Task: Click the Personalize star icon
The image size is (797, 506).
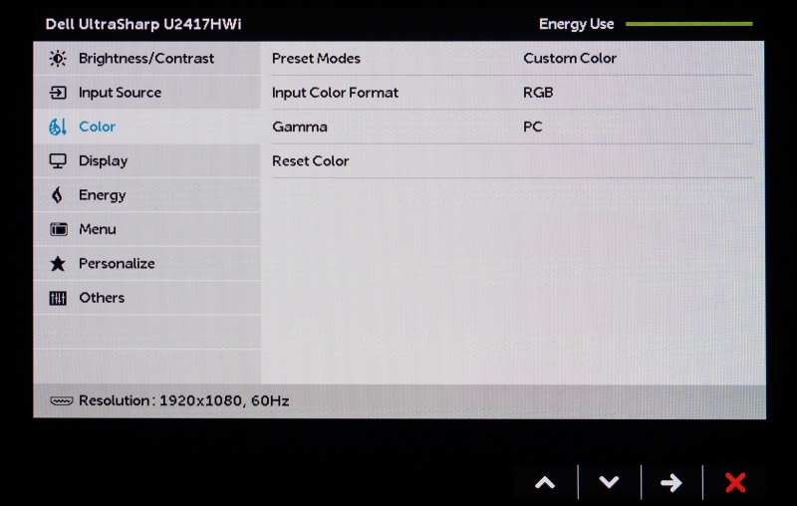Action: pos(58,263)
